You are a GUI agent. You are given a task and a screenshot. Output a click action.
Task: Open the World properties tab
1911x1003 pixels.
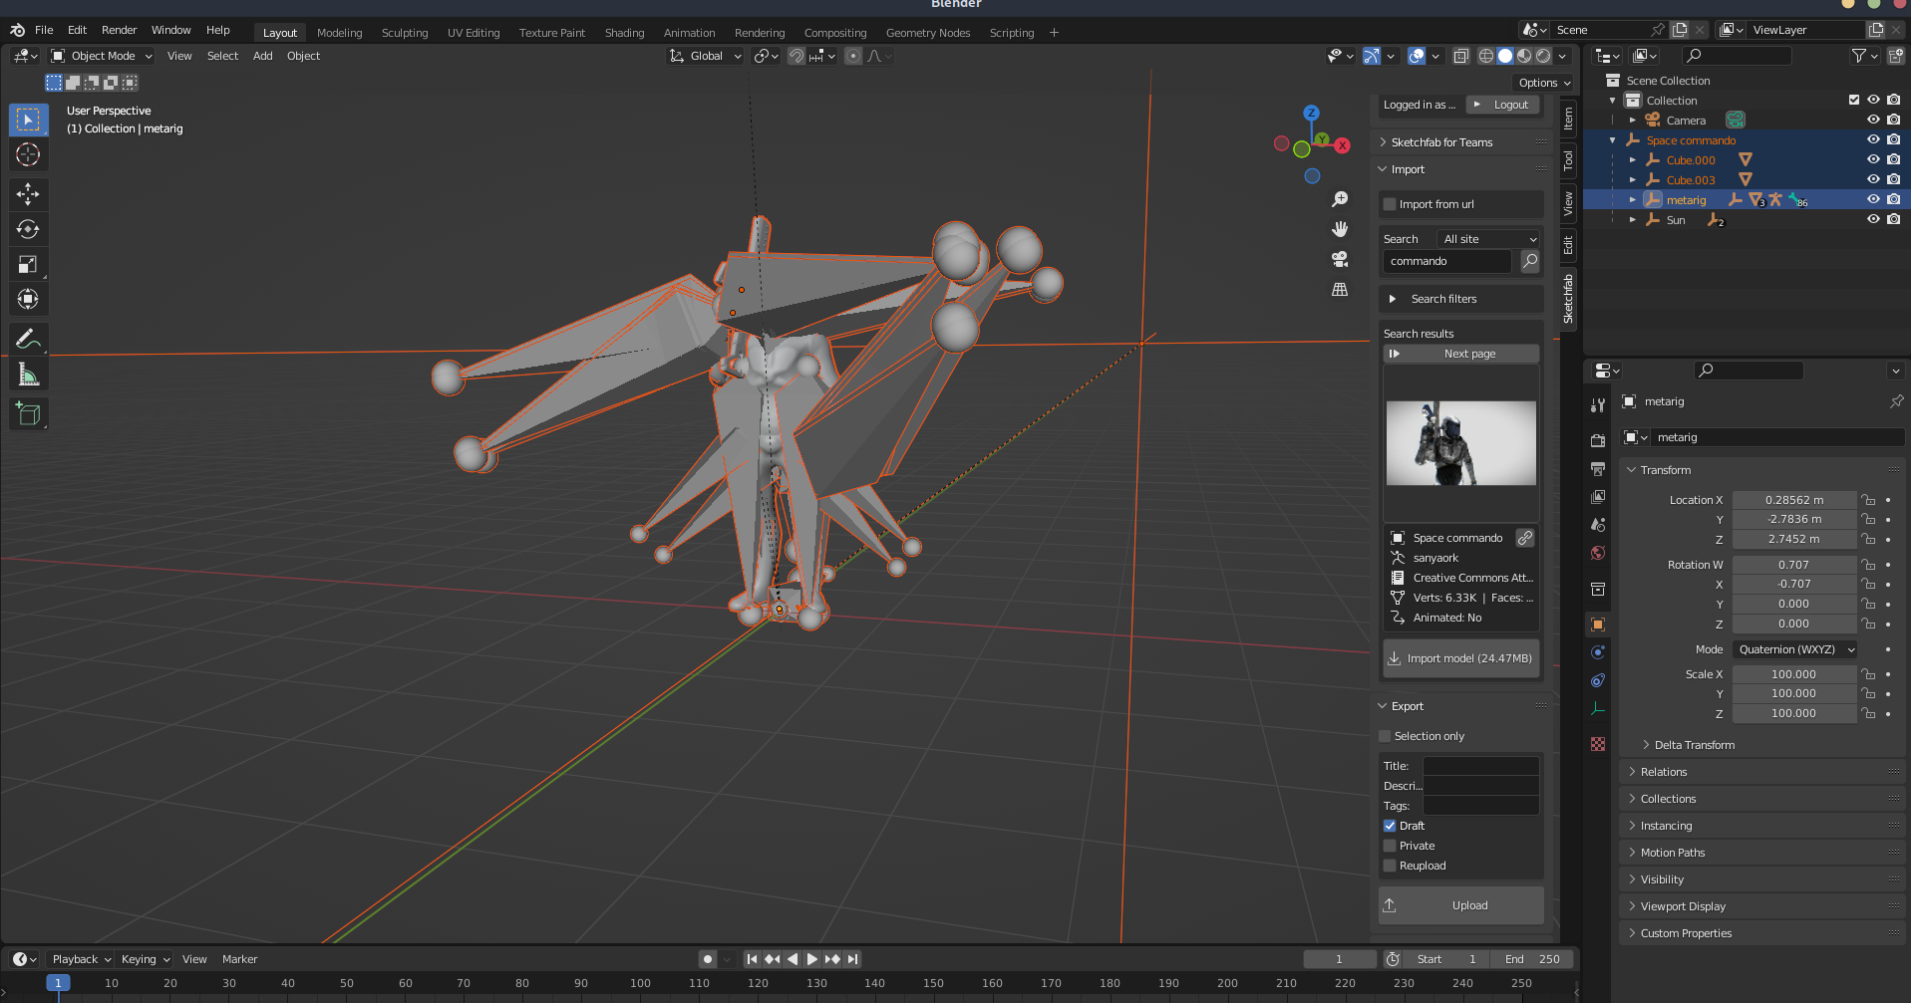click(1597, 553)
